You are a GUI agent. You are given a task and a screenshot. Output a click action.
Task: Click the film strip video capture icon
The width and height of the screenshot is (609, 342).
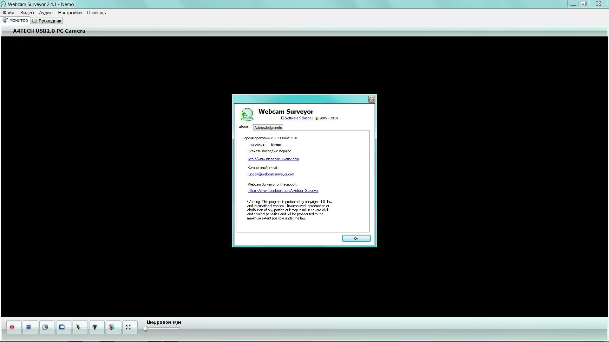(62, 327)
